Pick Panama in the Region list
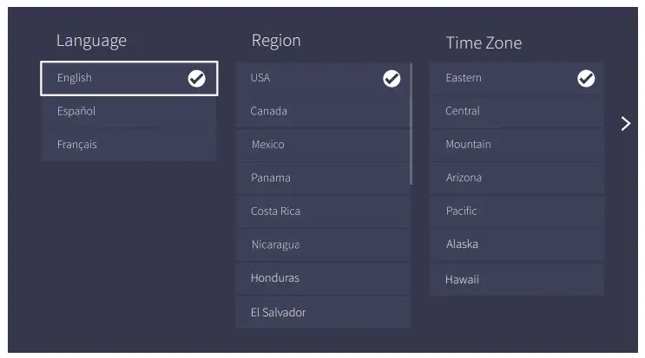 323,178
